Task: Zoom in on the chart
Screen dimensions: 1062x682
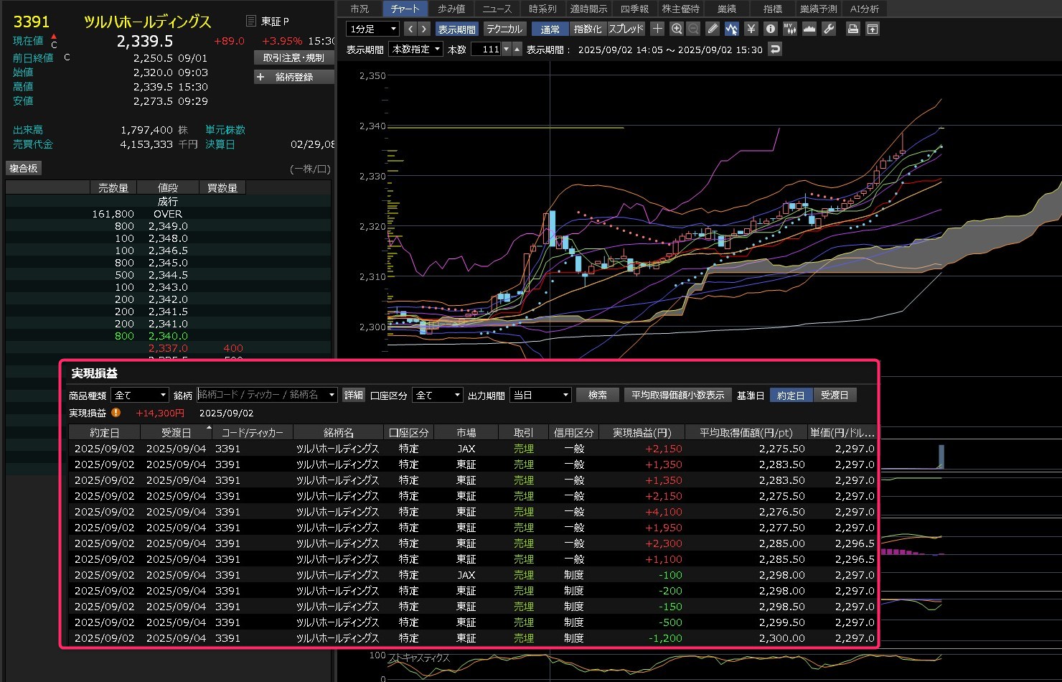Action: click(676, 29)
